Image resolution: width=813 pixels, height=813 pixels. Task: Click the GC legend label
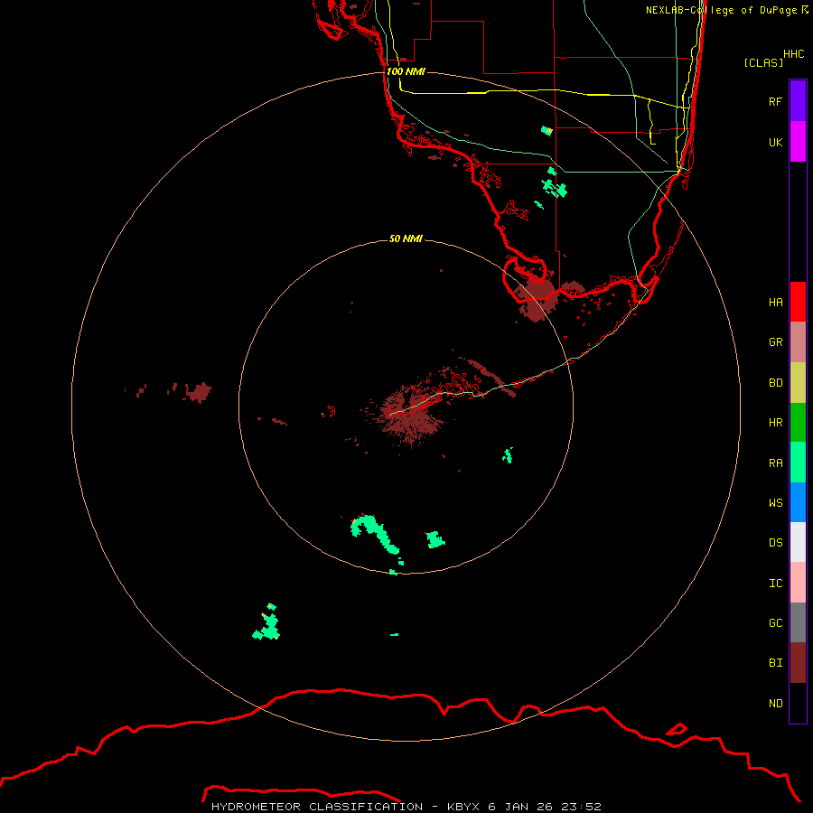click(x=775, y=623)
